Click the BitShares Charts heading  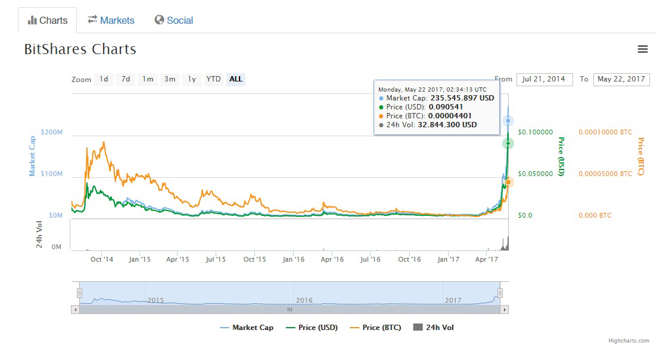80,49
